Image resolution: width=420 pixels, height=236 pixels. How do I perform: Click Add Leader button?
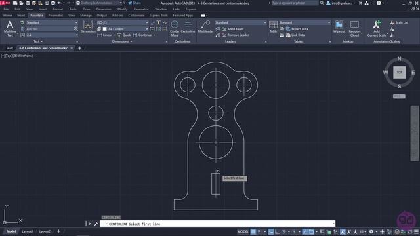click(x=233, y=29)
